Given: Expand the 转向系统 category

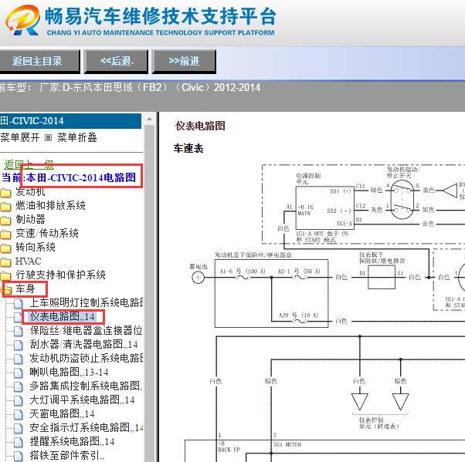Looking at the screenshot, I should click(x=36, y=247).
